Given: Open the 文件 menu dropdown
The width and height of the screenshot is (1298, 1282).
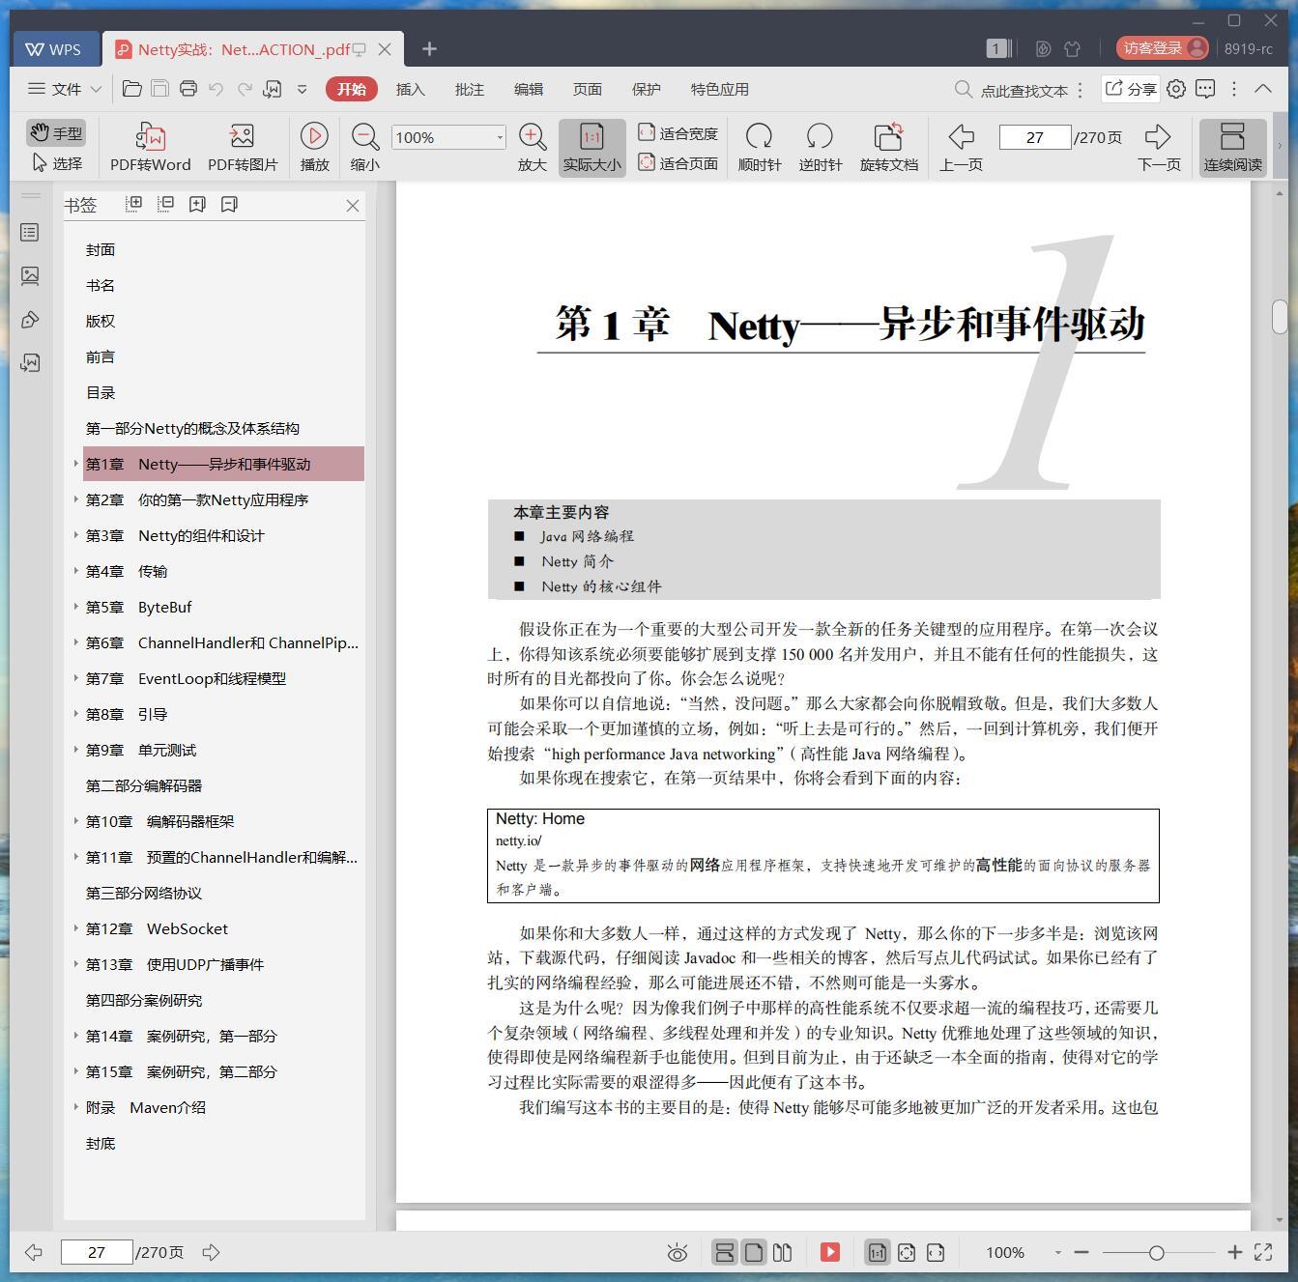Looking at the screenshot, I should click(65, 89).
